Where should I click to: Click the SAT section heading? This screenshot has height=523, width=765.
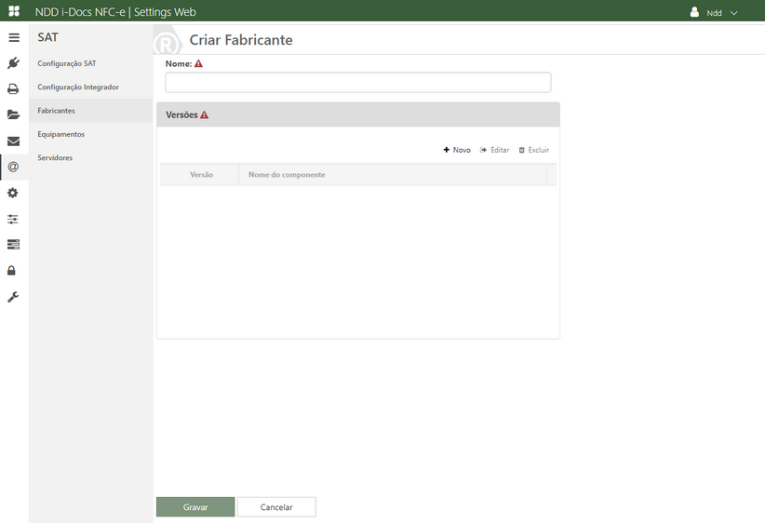[47, 37]
